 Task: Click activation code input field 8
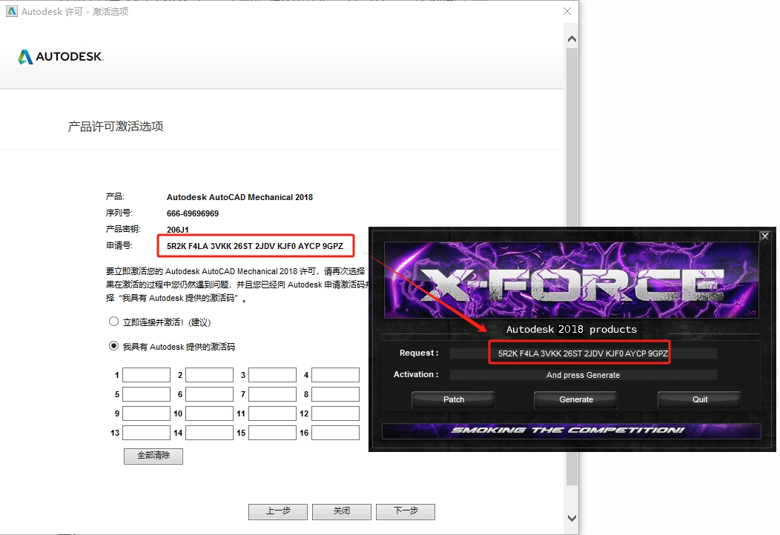tap(335, 394)
